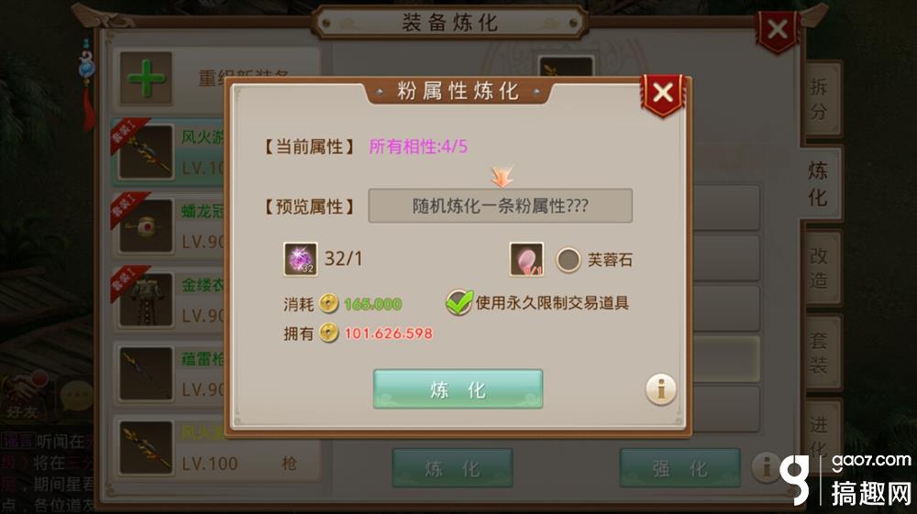Enable the 芙蓉石 radio option
917x514 pixels.
click(568, 259)
